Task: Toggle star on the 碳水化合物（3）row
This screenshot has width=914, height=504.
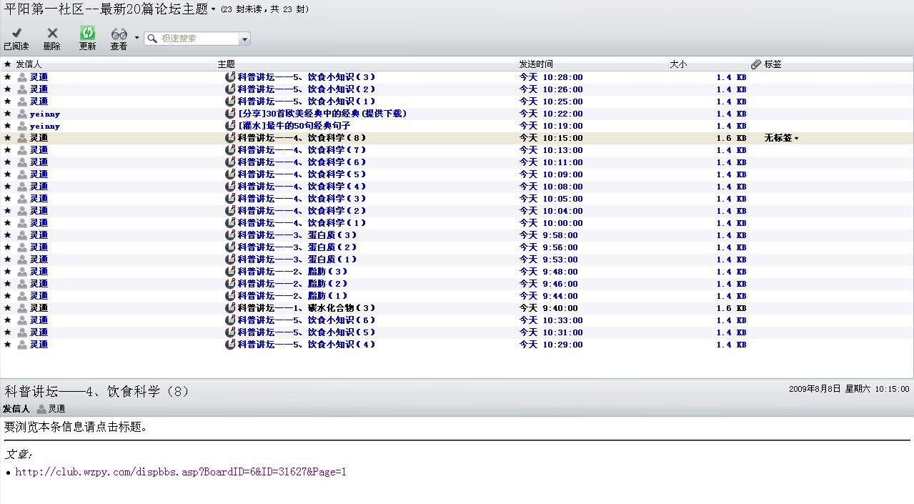Action: pos(8,308)
